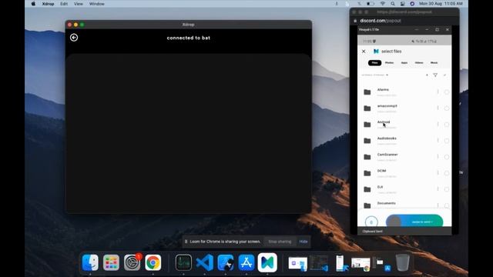This screenshot has height=277, width=493.
Task: Open Control Center in menu bar
Action: (402, 4)
